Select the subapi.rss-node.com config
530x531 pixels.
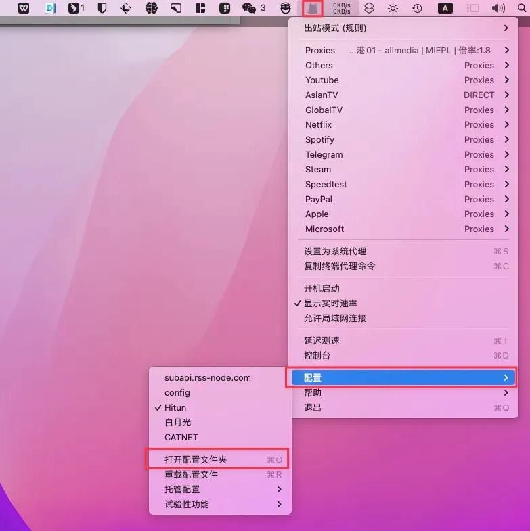click(220, 378)
